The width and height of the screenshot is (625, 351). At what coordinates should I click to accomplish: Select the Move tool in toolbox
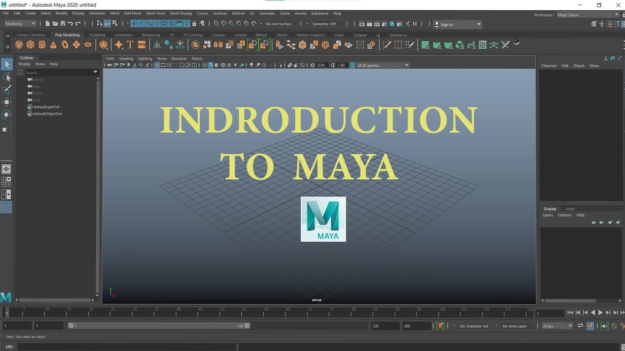[7, 102]
